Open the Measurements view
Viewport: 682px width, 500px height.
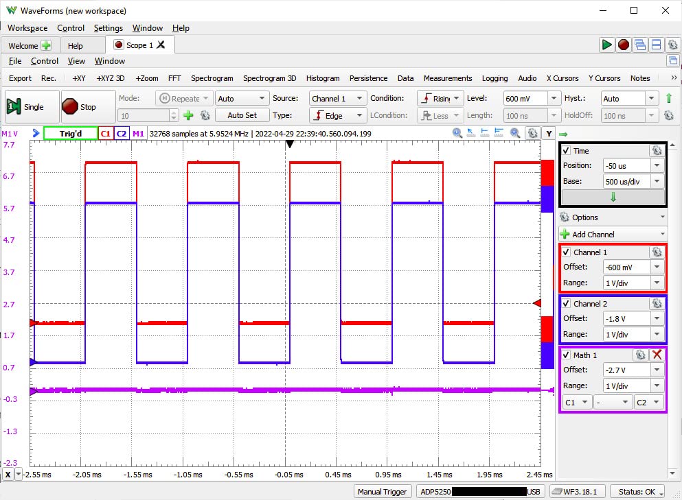[x=448, y=78]
